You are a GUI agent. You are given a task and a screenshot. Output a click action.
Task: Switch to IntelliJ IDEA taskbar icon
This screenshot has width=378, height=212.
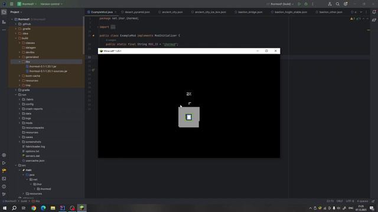tap(63, 208)
